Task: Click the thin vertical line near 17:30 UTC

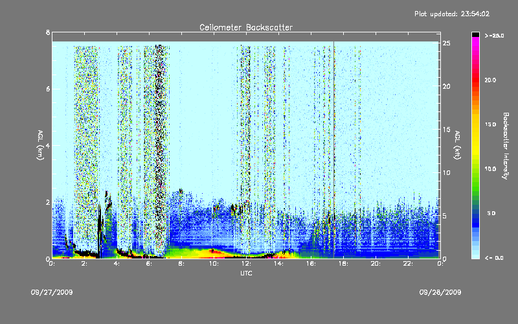Action: coord(333,150)
